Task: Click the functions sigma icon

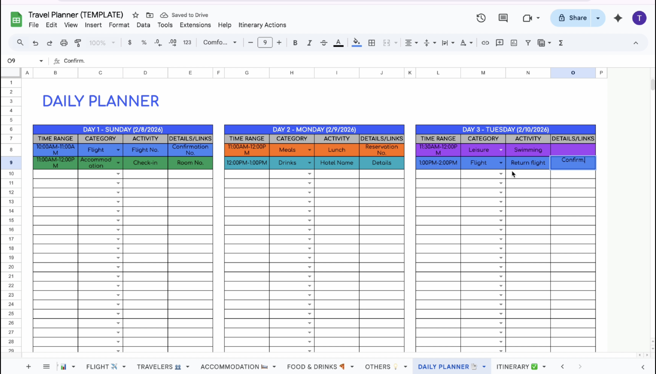Action: [561, 43]
